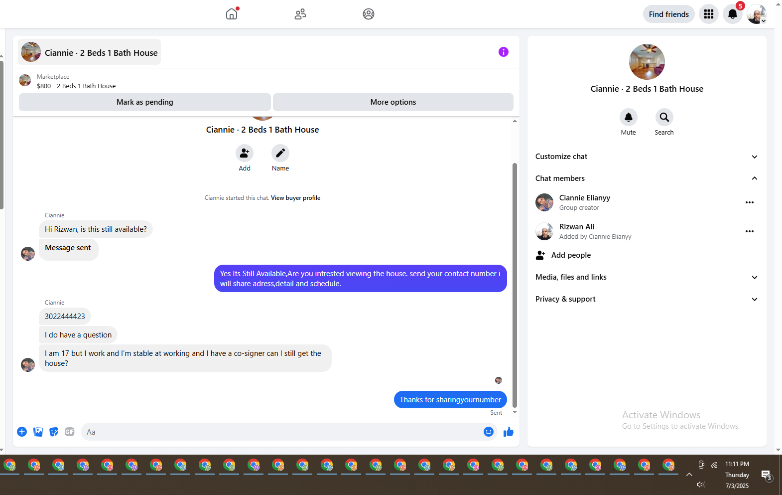Open the sticker chooser
Image resolution: width=782 pixels, height=495 pixels.
pos(54,432)
